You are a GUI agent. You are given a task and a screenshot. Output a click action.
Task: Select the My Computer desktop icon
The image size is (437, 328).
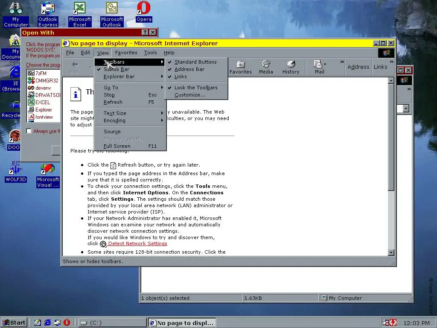[x=16, y=14]
